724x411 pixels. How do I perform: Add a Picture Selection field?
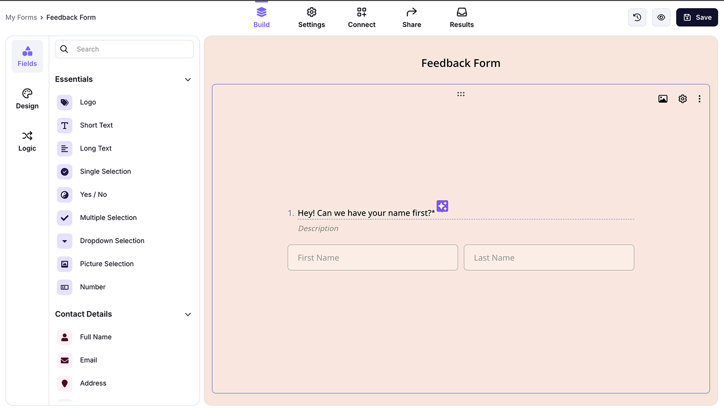(x=106, y=264)
